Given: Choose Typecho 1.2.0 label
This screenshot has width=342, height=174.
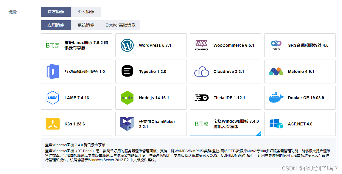Looking at the screenshot, I should (x=153, y=72).
